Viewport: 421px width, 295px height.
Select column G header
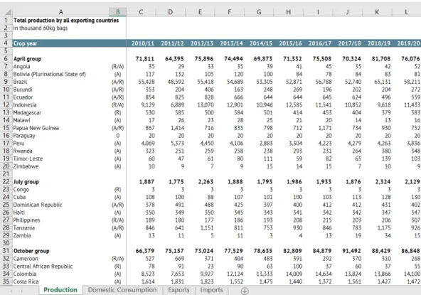click(x=259, y=12)
